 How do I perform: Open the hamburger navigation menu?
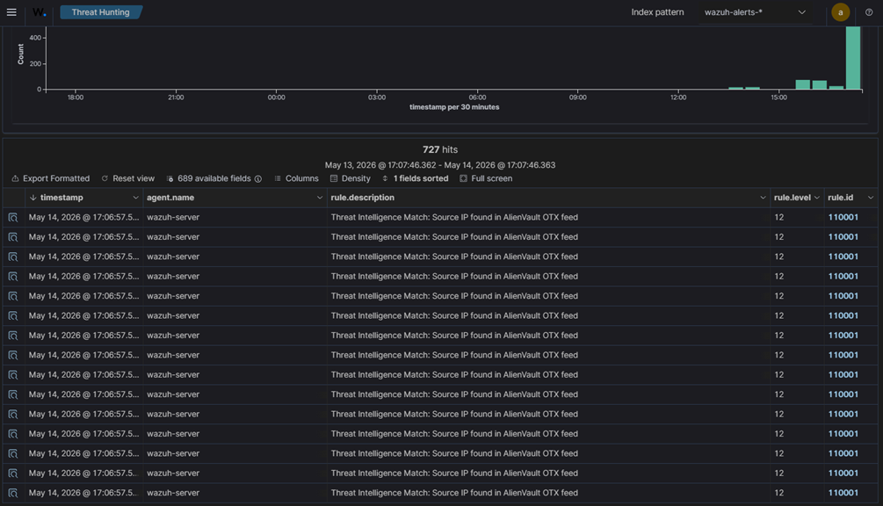(11, 11)
